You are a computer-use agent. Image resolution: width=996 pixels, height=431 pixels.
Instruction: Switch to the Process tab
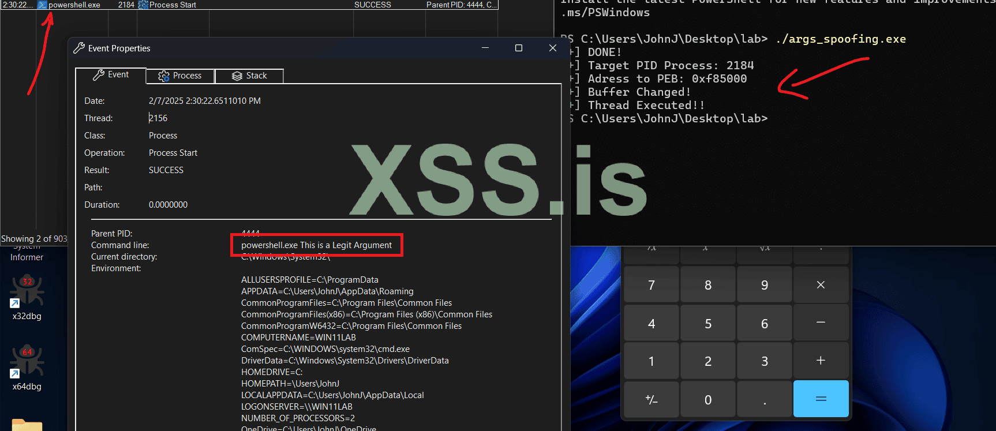coord(180,76)
